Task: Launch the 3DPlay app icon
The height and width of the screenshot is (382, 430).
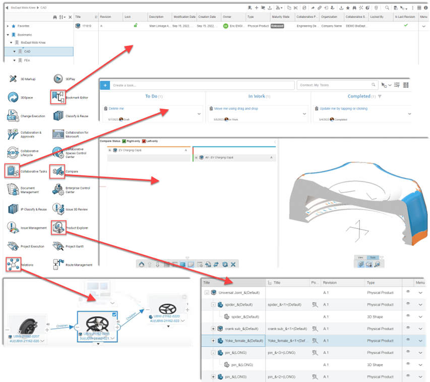Action: tap(58, 79)
